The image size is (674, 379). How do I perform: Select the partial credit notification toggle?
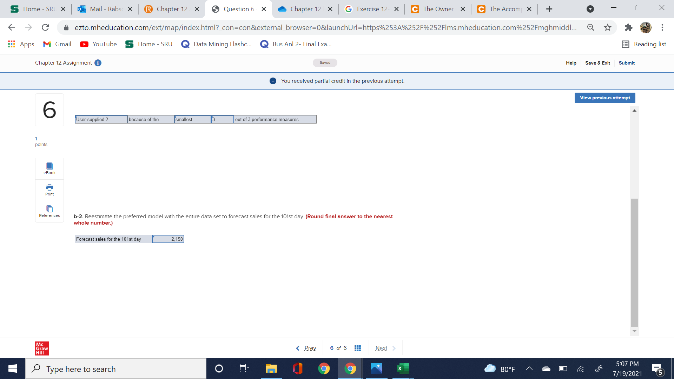tap(273, 80)
